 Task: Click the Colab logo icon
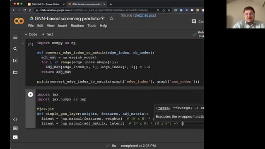[x=19, y=21]
